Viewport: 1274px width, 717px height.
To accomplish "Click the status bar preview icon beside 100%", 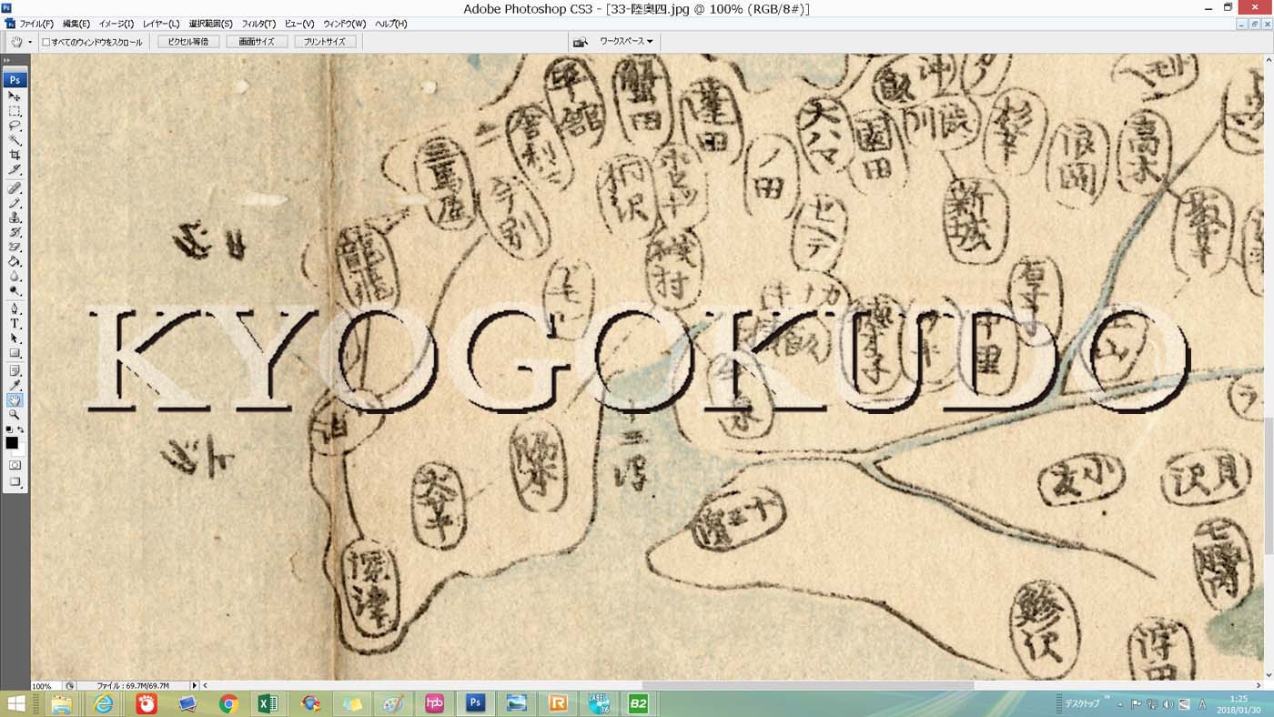I will click(69, 685).
